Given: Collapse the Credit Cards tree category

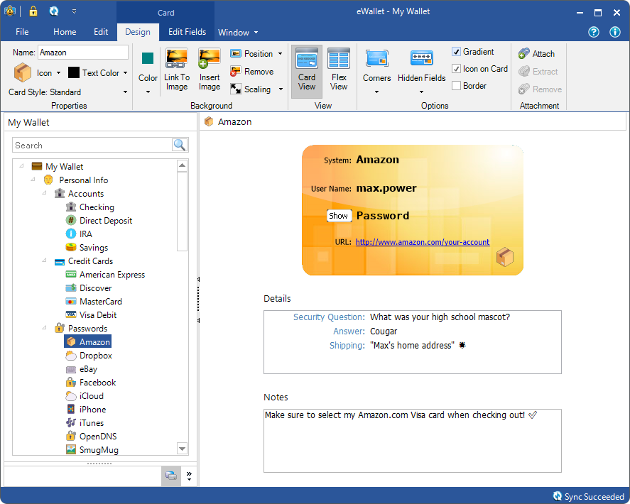Looking at the screenshot, I should click(44, 261).
